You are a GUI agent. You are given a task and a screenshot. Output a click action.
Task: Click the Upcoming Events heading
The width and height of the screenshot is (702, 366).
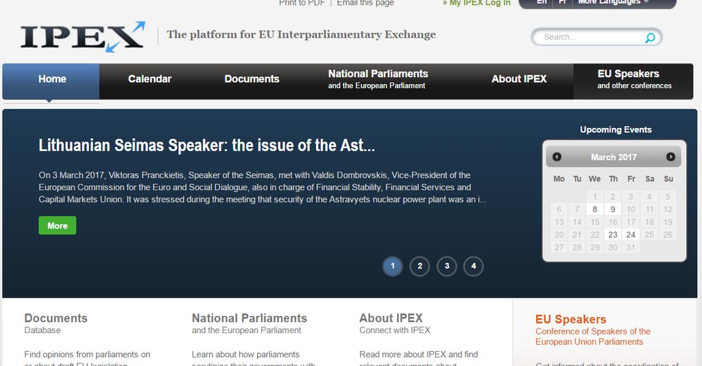click(x=616, y=129)
